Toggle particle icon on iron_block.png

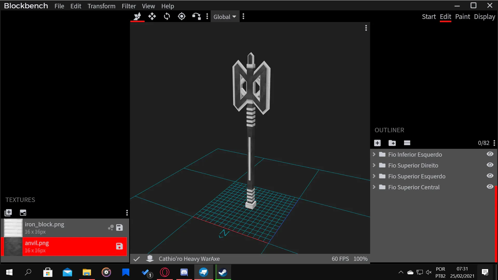(x=111, y=228)
